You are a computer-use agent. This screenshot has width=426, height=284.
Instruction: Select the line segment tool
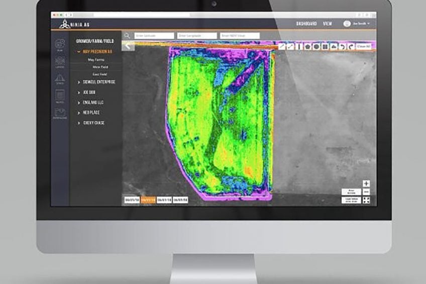pyautogui.click(x=290, y=47)
